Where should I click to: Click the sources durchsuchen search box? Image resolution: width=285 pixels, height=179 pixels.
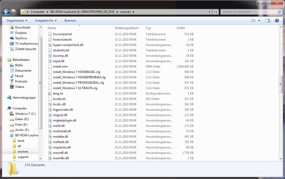click(x=247, y=12)
